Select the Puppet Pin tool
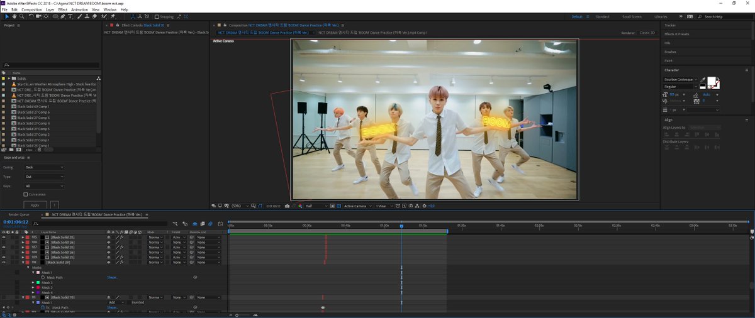This screenshot has height=318, width=755. 113,16
